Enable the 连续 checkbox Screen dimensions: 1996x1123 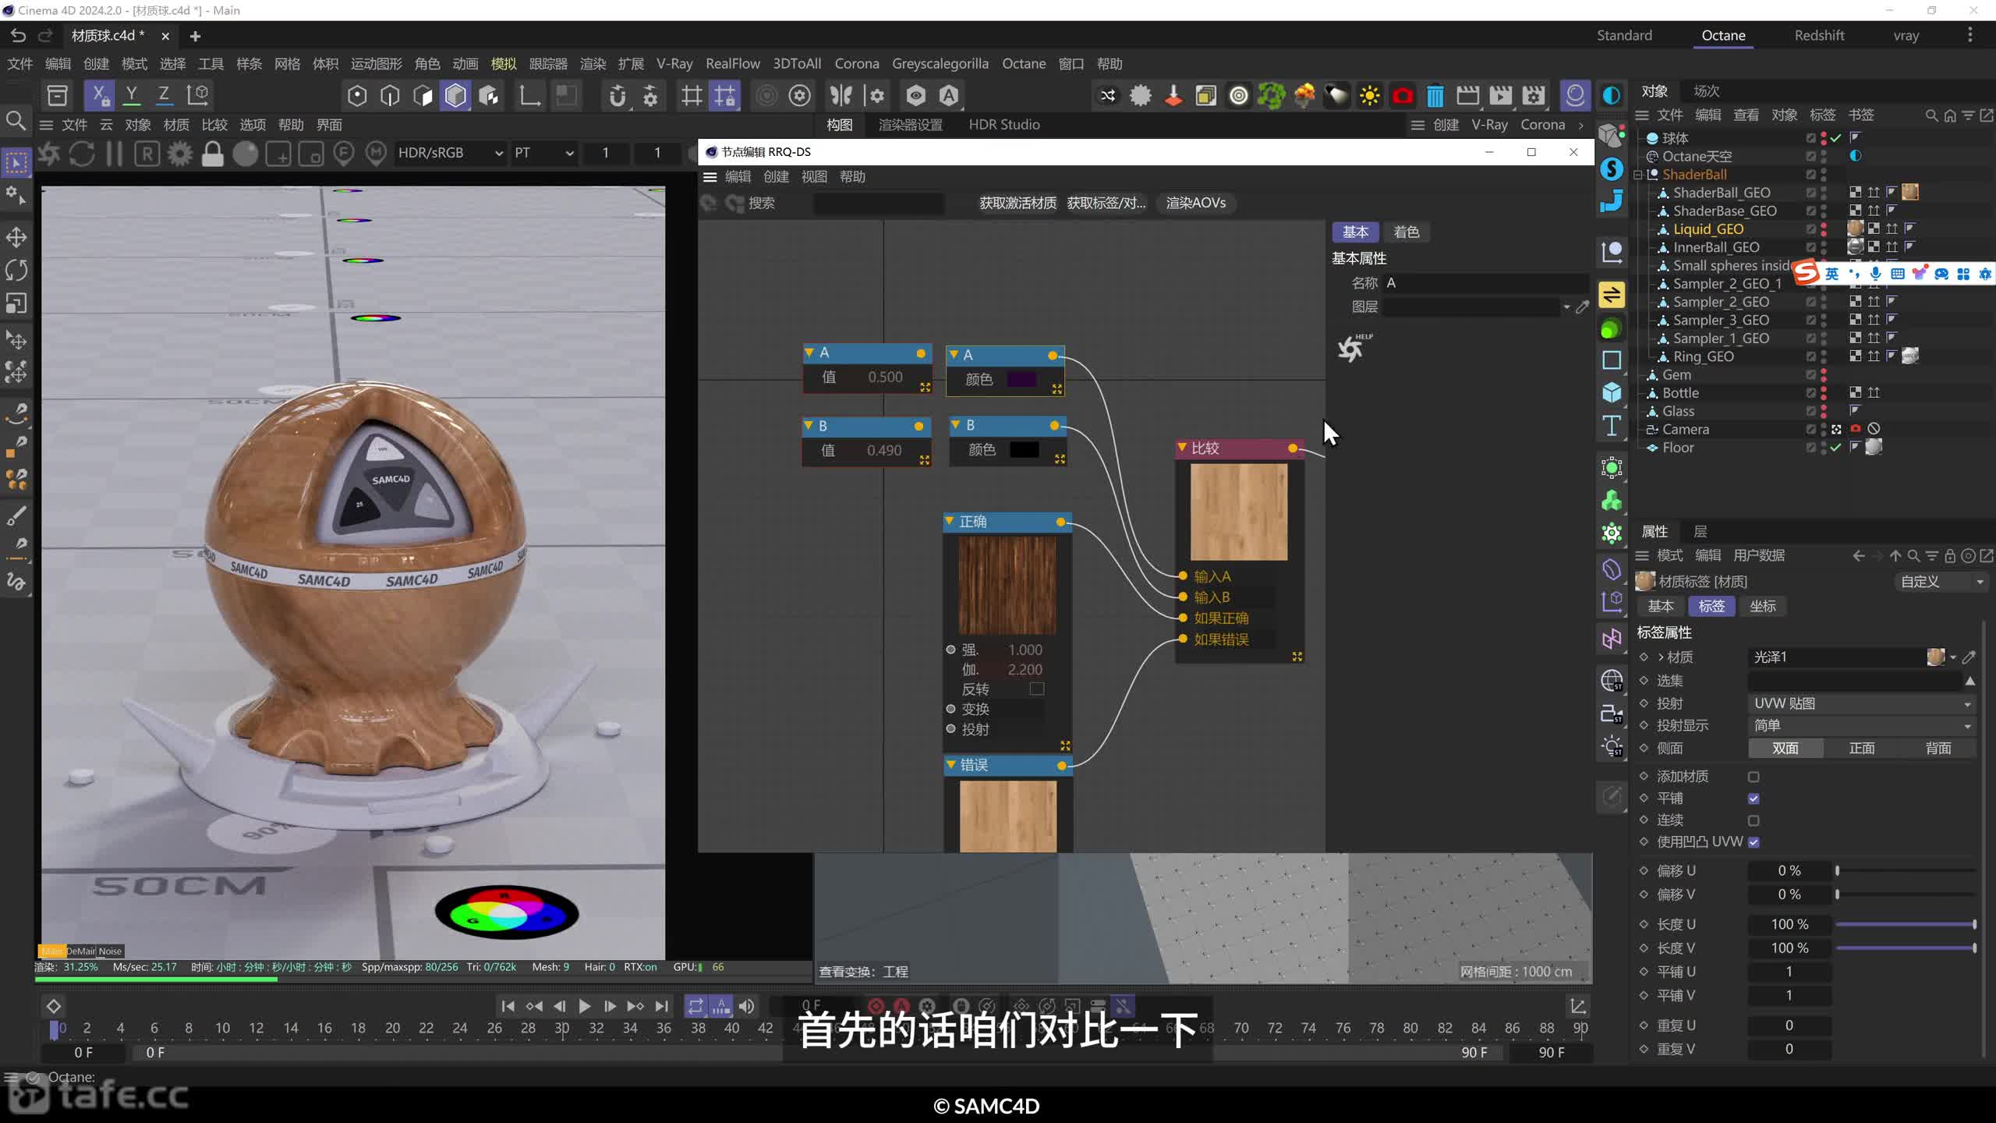1754,820
